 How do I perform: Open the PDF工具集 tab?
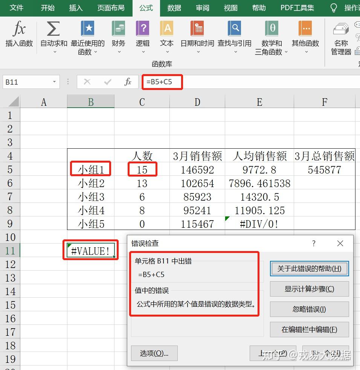point(297,8)
